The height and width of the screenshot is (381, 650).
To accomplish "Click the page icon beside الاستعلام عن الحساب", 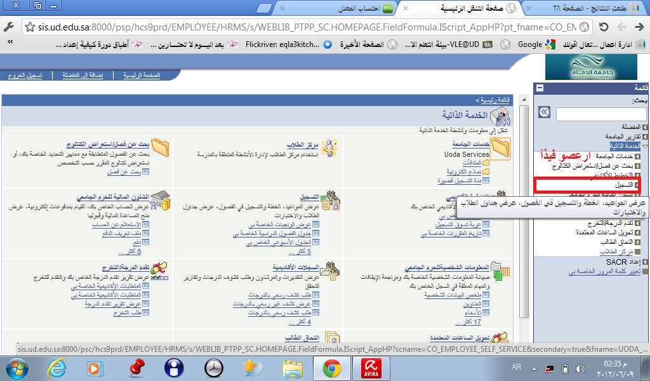I will pyautogui.click(x=145, y=224).
